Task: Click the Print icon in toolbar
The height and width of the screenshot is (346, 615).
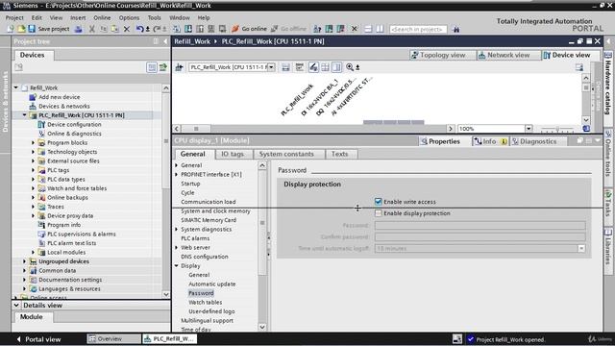Action: (79, 29)
